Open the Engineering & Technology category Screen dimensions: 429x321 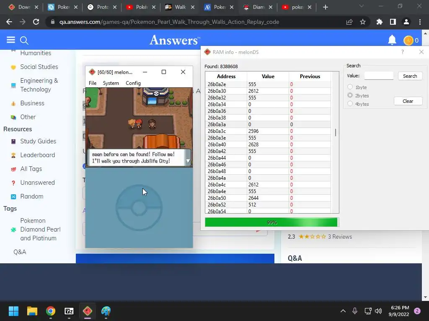[x=39, y=85]
